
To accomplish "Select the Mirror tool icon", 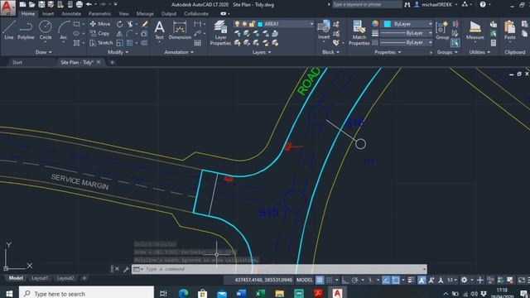I will pyautogui.click(x=119, y=33).
